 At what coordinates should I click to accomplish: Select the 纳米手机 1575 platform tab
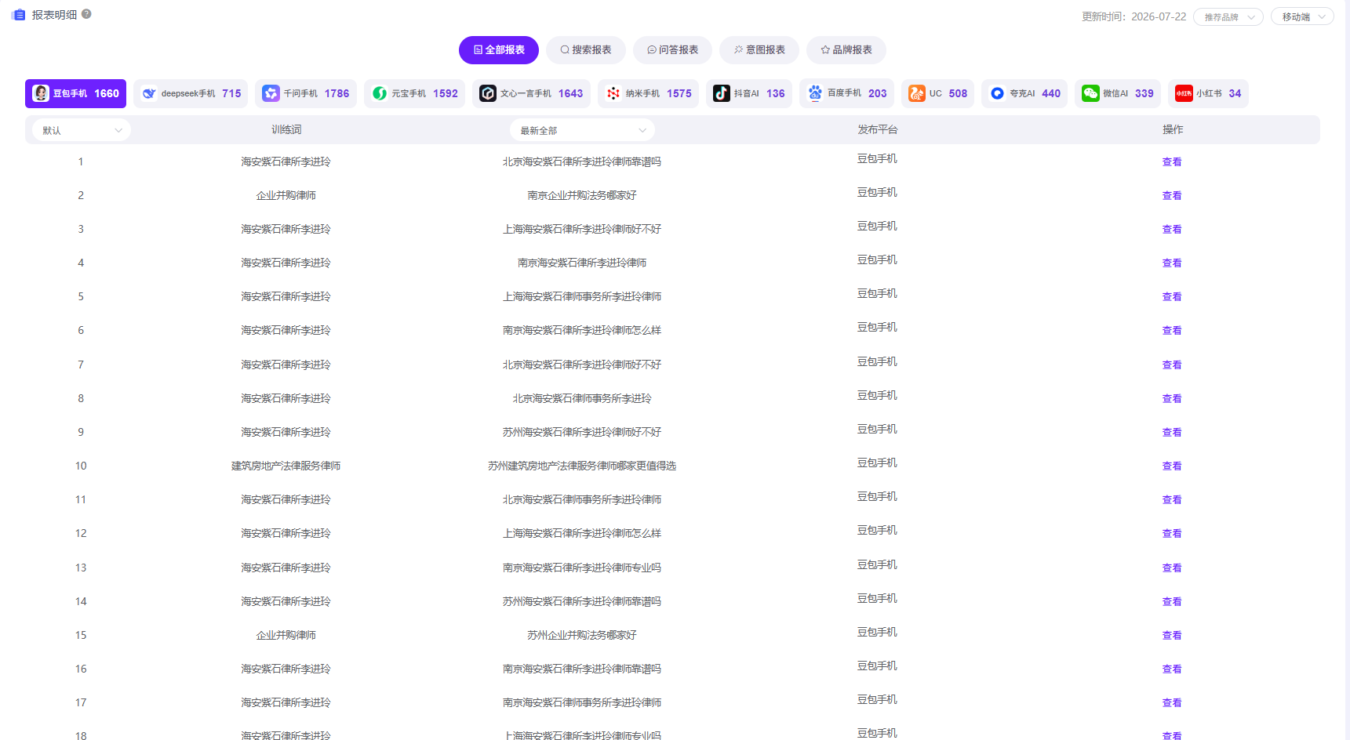(x=648, y=93)
